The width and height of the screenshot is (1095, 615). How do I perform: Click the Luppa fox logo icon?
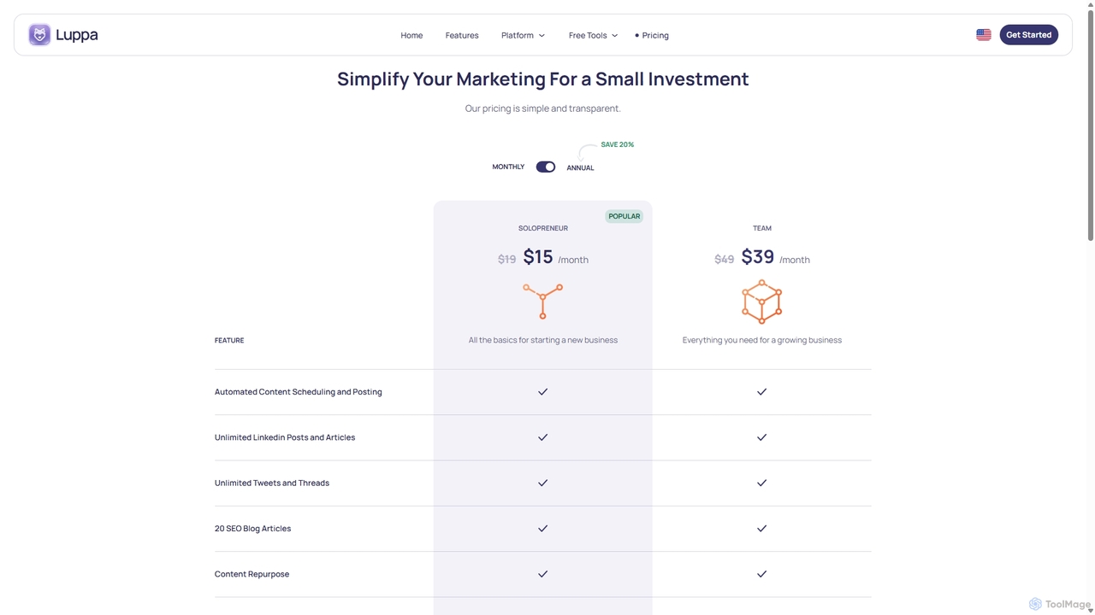point(39,35)
